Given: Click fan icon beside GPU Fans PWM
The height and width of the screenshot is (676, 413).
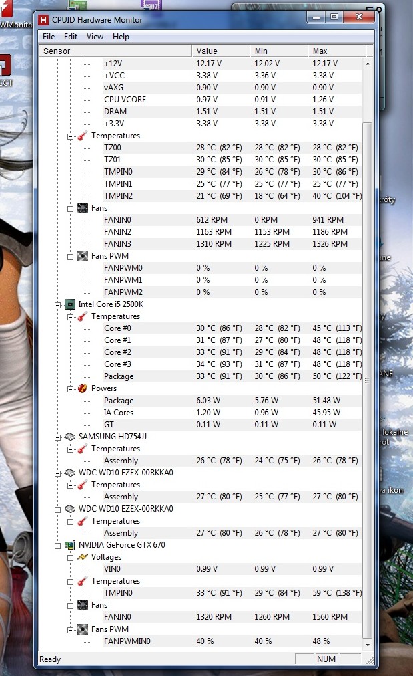Looking at the screenshot, I should (x=82, y=629).
